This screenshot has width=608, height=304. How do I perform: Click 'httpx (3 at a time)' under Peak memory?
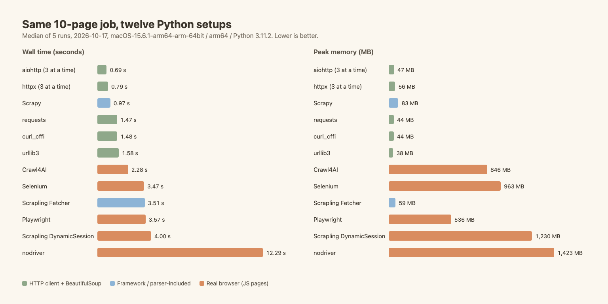(338, 86)
